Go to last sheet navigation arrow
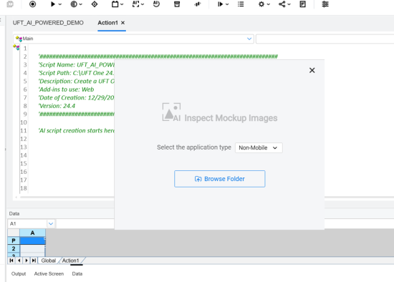The height and width of the screenshot is (282, 394). click(x=34, y=261)
